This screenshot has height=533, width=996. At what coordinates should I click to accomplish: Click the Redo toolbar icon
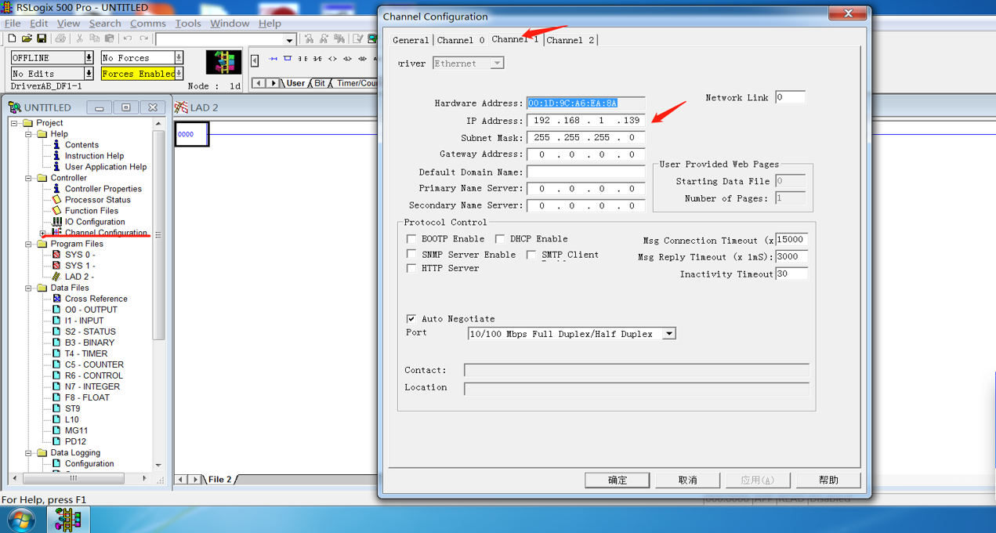click(143, 38)
